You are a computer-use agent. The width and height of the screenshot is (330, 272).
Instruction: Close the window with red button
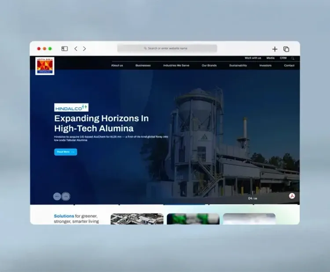pos(39,48)
